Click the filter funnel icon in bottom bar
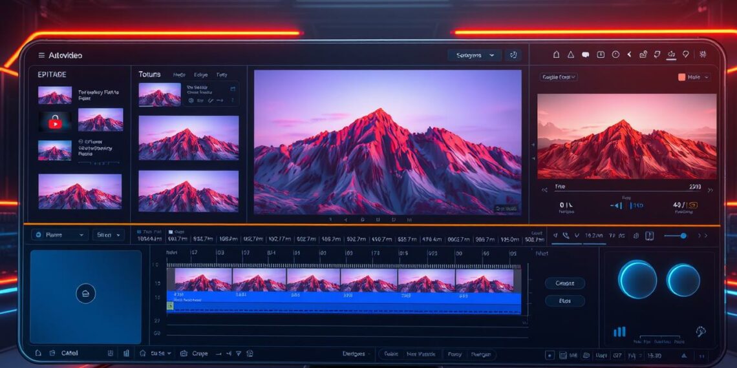The image size is (737, 368). 239,353
